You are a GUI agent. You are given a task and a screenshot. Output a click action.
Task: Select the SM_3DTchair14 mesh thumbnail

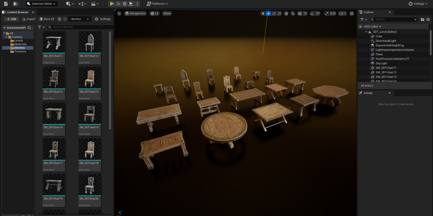pyautogui.click(x=90, y=83)
